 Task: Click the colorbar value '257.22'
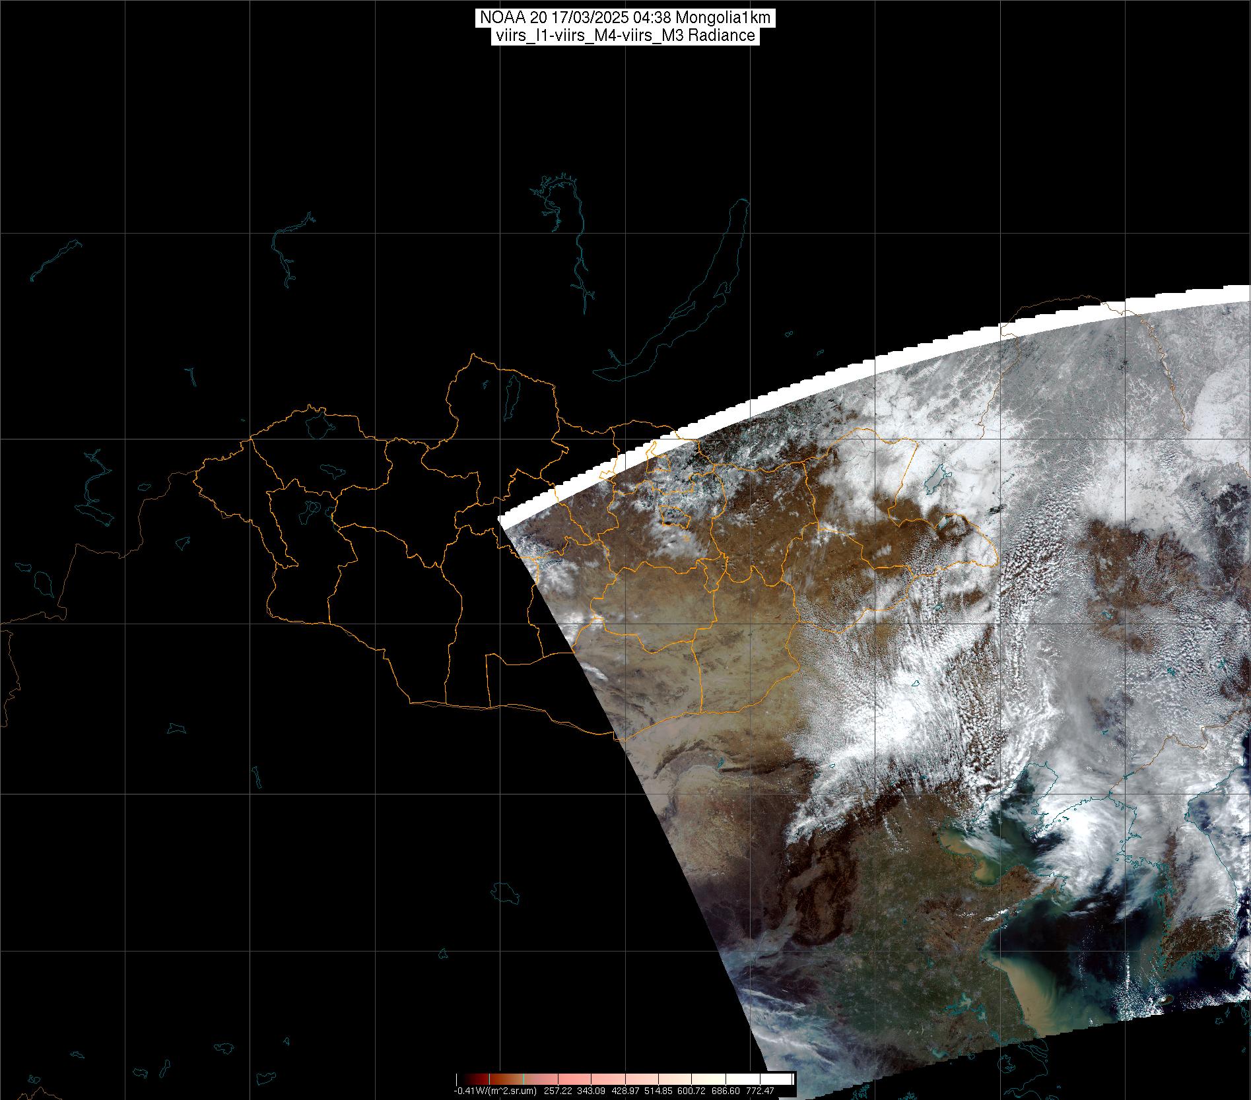click(x=558, y=1091)
